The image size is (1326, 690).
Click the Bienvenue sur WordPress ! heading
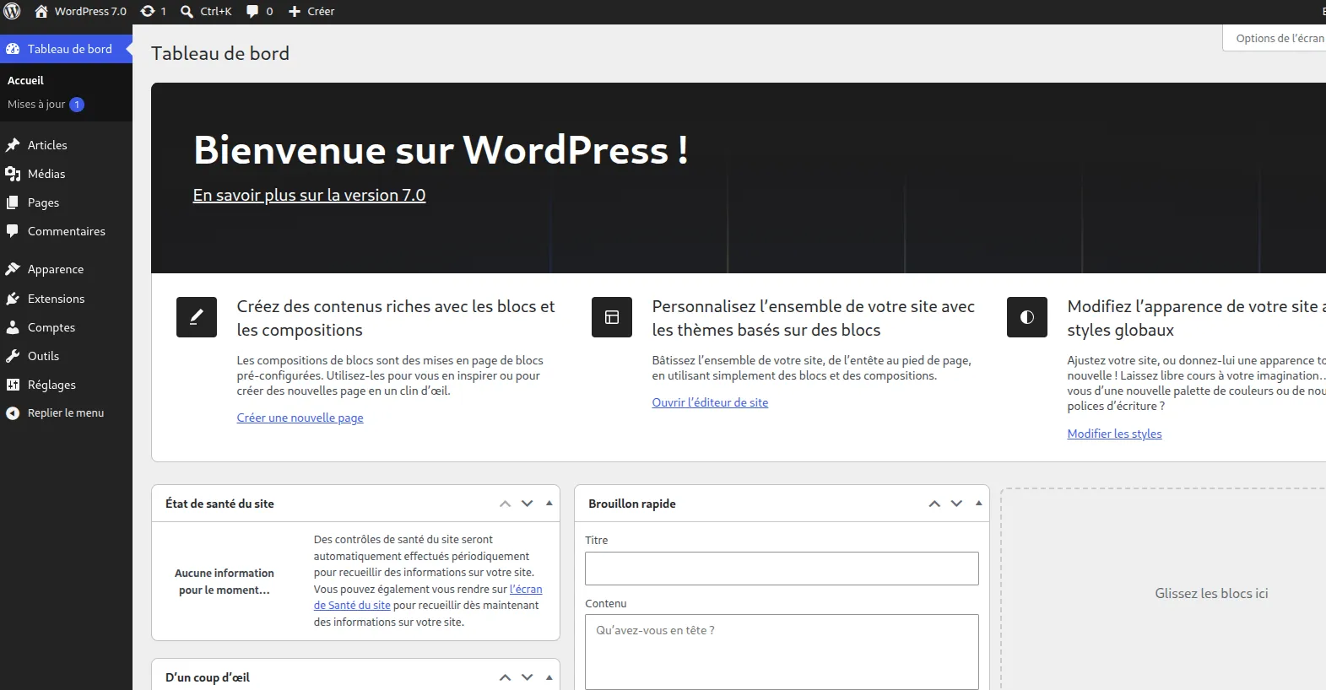441,150
